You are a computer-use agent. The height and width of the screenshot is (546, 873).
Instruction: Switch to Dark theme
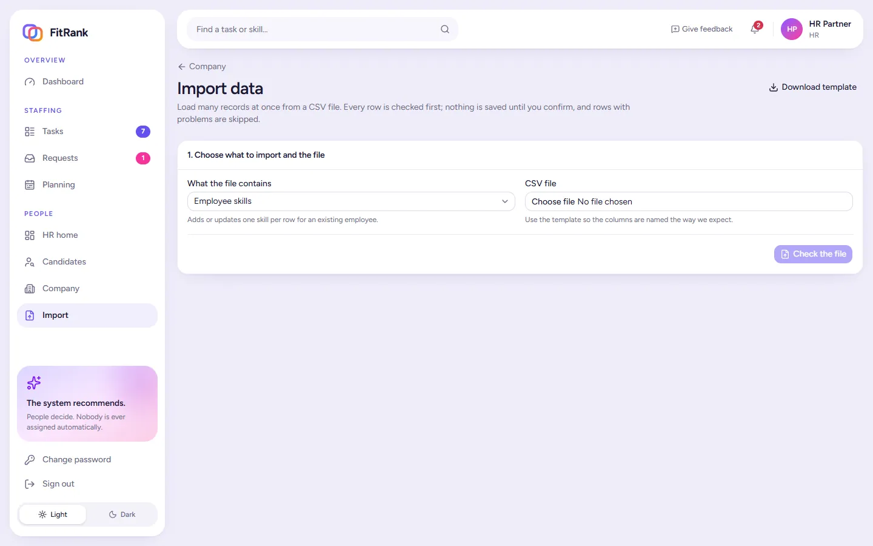122,514
